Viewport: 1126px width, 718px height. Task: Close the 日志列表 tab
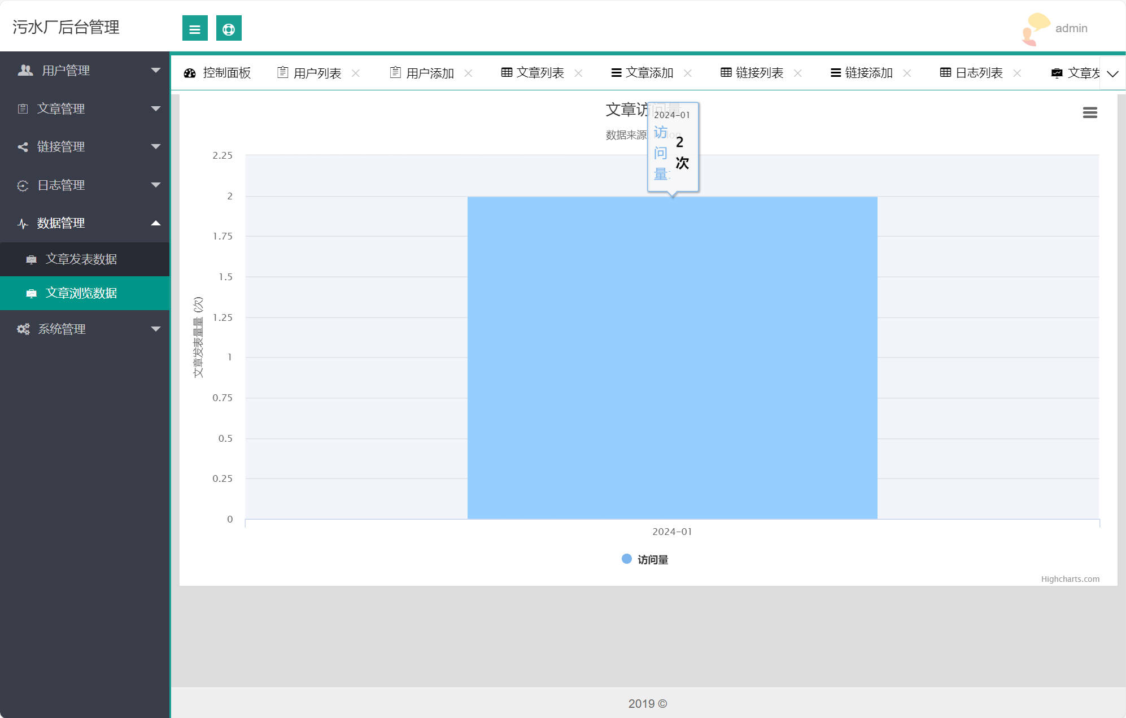tap(1018, 73)
